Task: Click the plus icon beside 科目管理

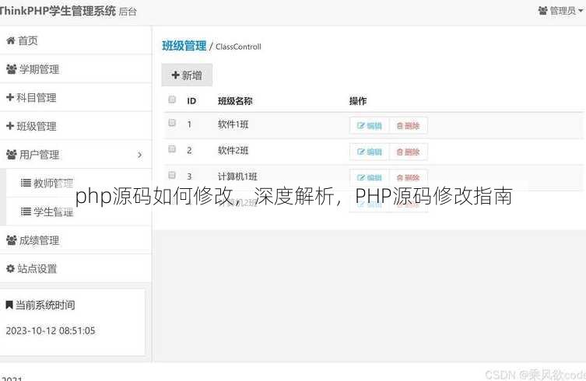Action: pyautogui.click(x=10, y=97)
